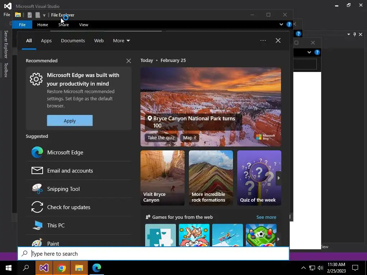This screenshot has height=275, width=367.
Task: Click next arrow on games row
Action: pos(278,239)
